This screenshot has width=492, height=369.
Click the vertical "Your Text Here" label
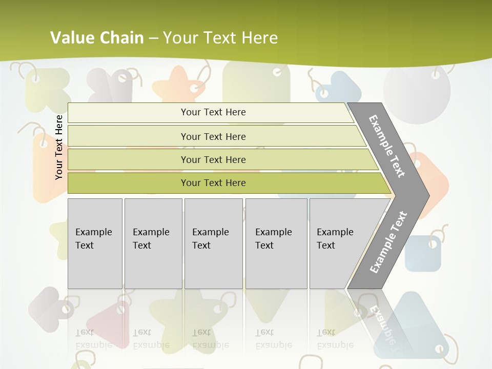coord(59,147)
